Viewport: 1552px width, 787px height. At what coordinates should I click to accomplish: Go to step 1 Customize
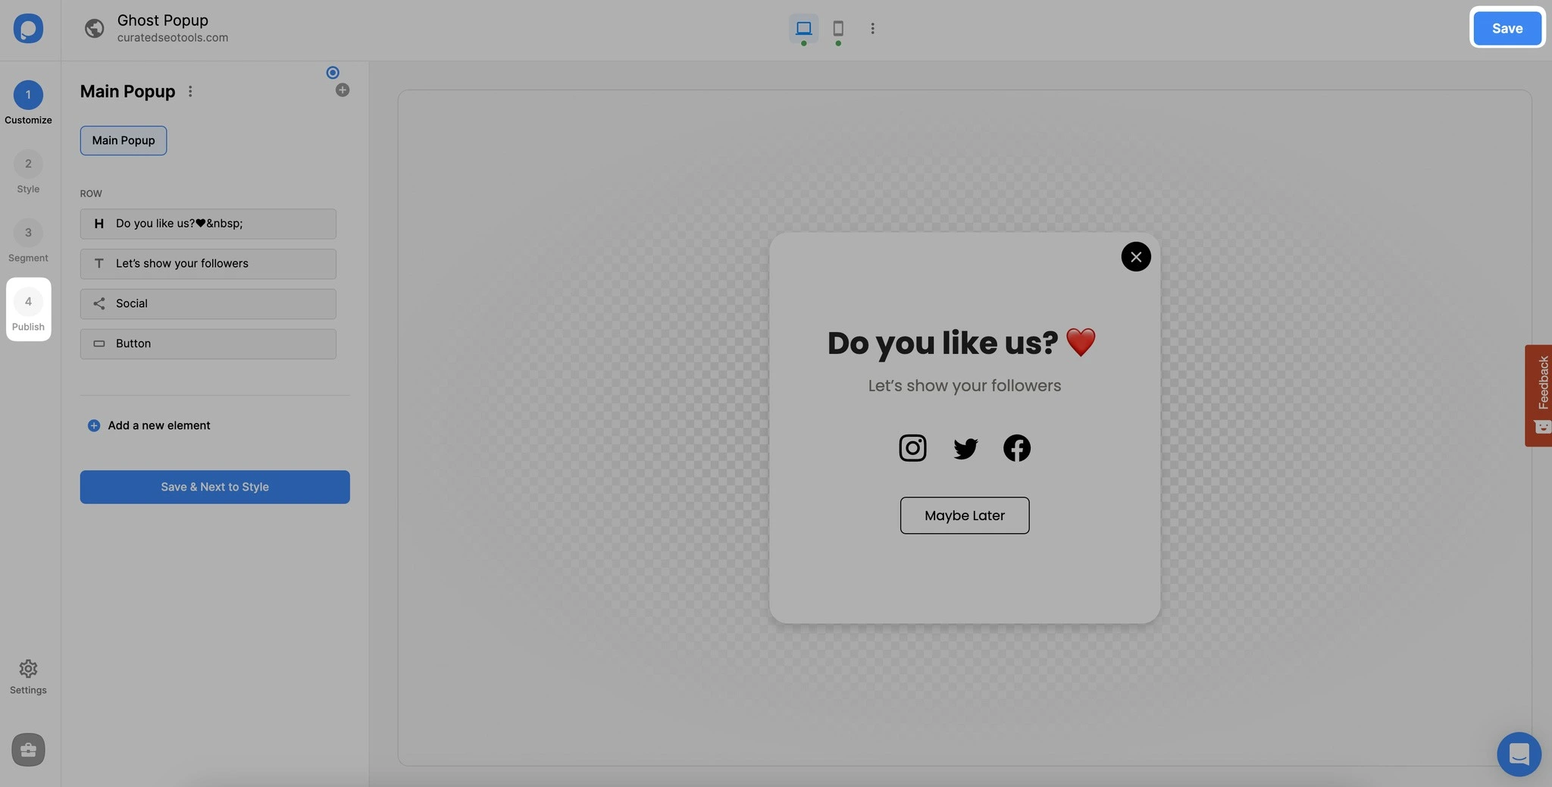tap(28, 103)
